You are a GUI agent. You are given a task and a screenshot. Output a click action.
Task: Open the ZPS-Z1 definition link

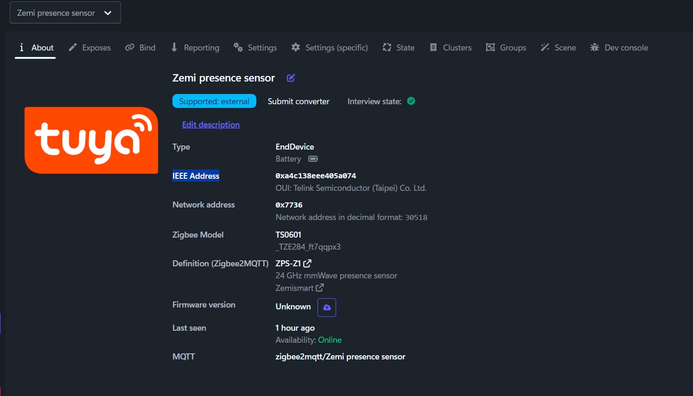click(x=293, y=263)
